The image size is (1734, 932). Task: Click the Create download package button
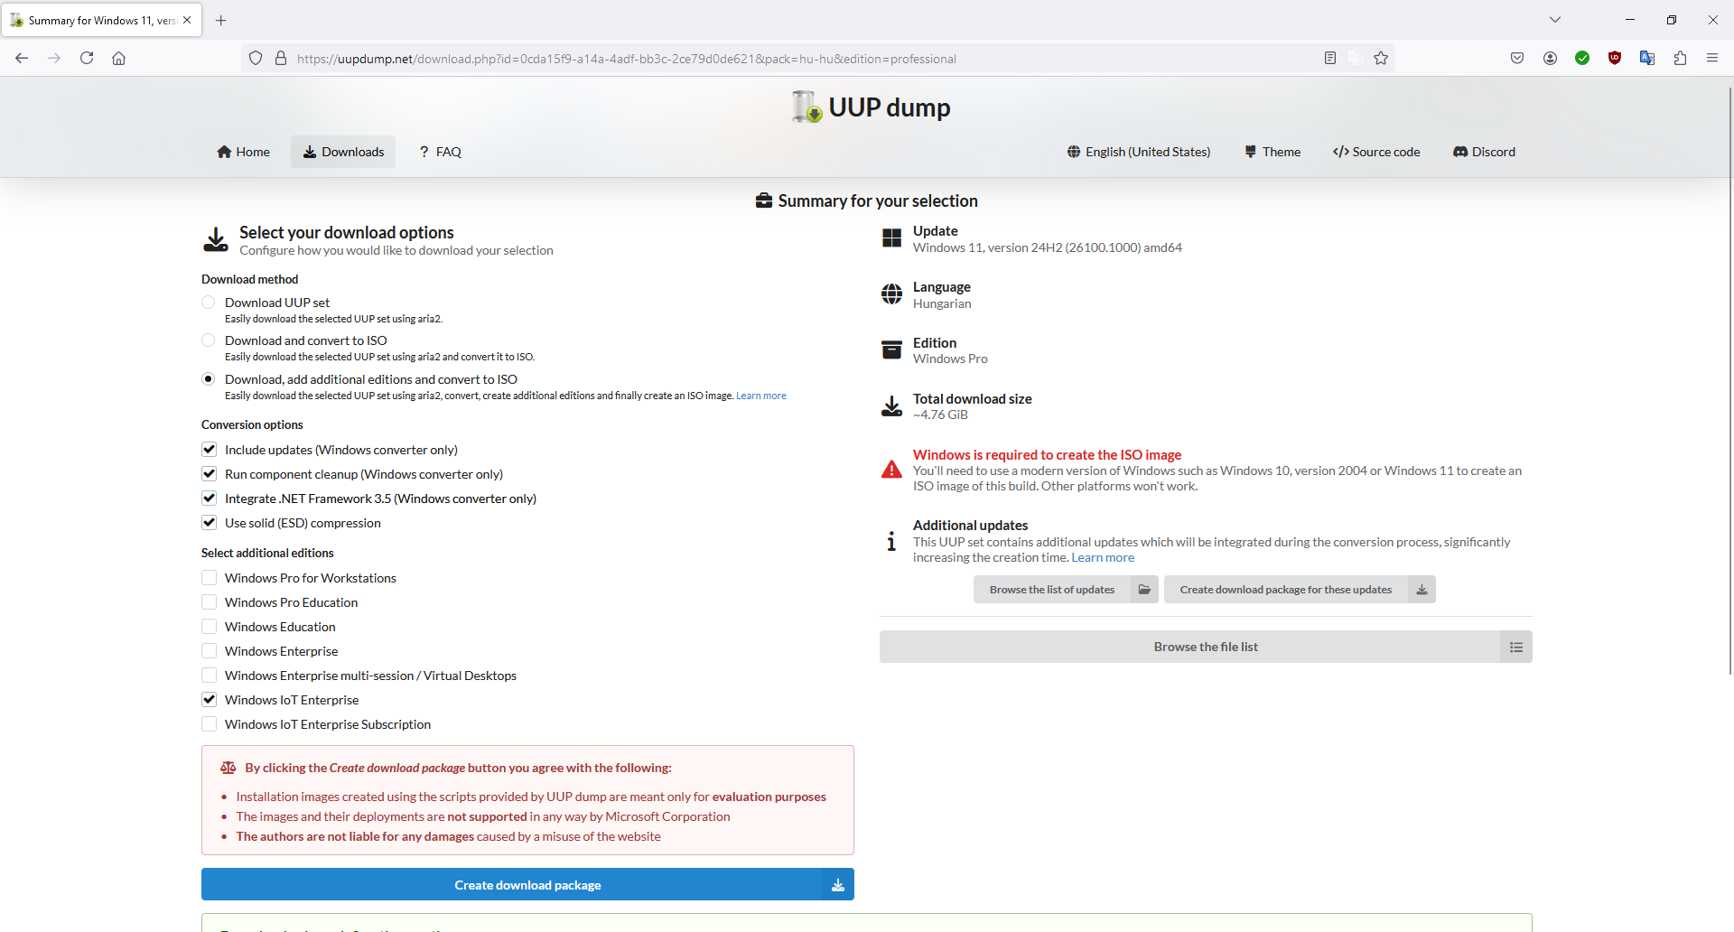(x=527, y=885)
